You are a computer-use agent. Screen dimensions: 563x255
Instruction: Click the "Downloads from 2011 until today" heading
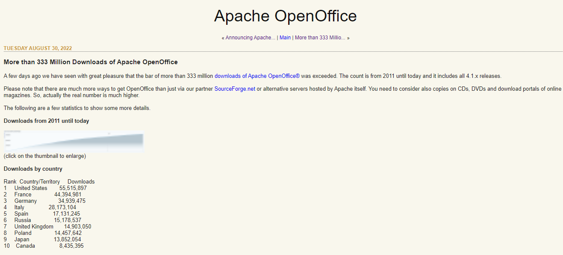(x=46, y=121)
